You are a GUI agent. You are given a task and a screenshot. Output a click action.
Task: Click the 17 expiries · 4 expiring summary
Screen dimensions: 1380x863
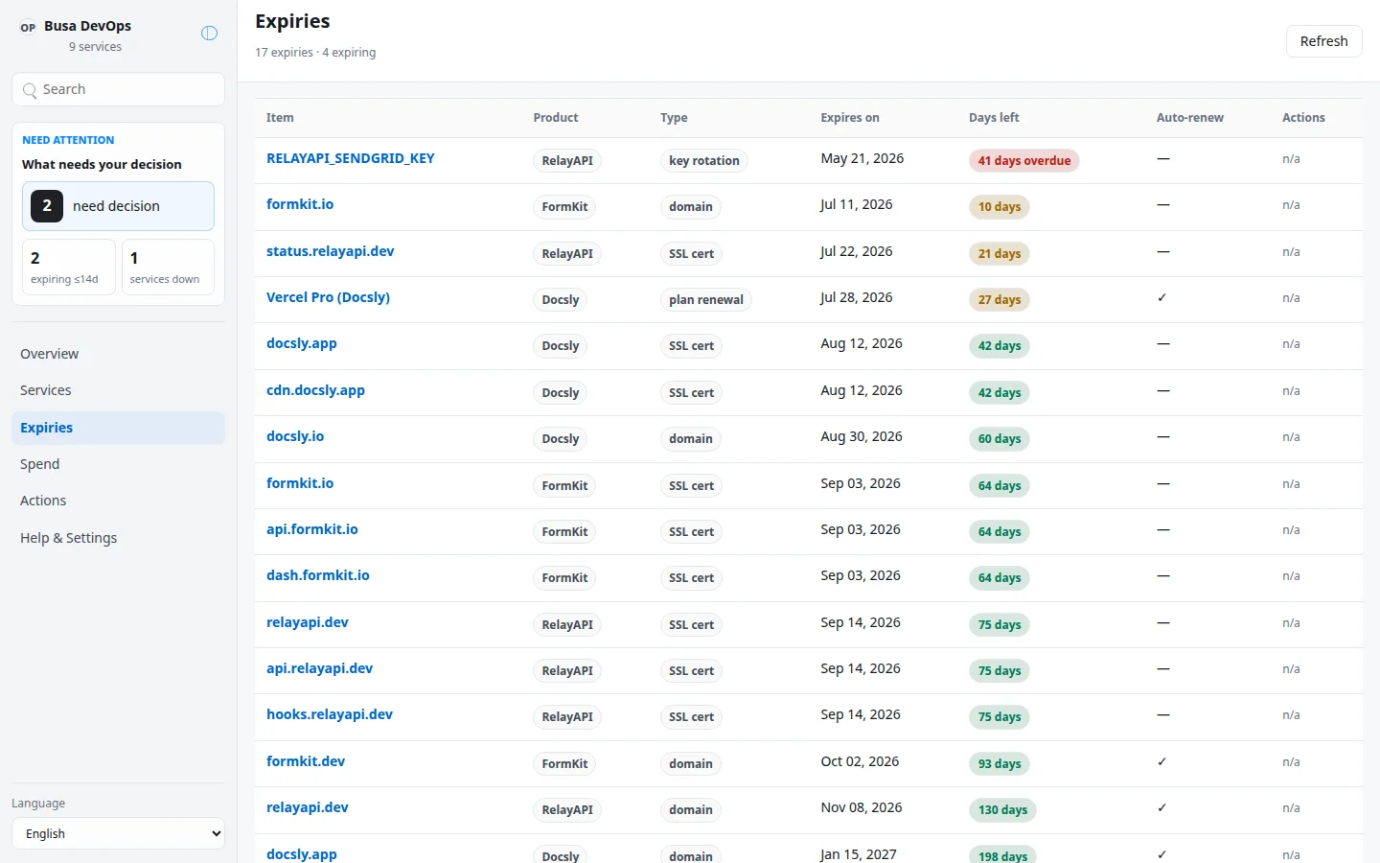[315, 53]
